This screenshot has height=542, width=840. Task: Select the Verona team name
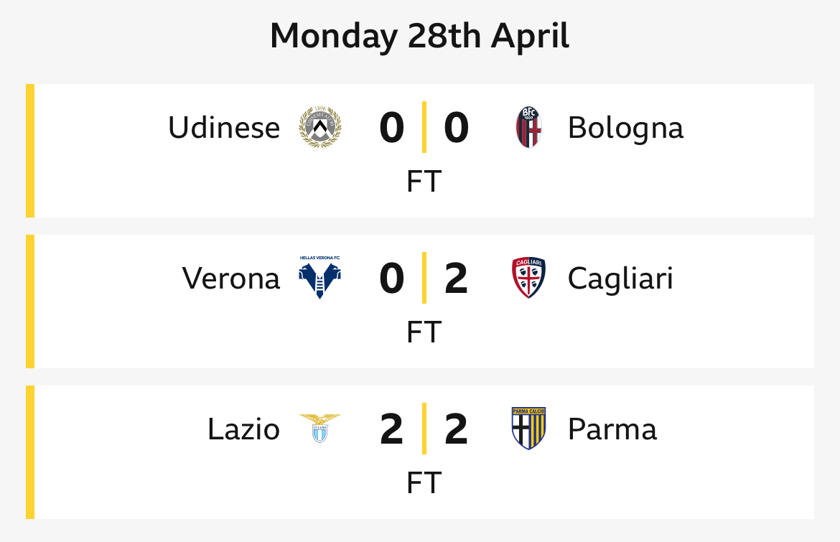(231, 279)
